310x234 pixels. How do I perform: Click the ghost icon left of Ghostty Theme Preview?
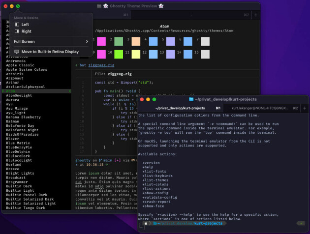point(106,6)
